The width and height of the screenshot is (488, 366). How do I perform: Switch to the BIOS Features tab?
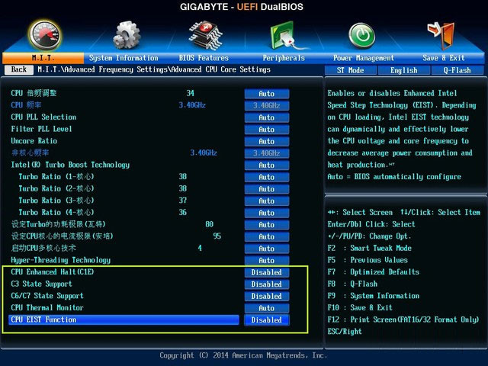(x=204, y=58)
